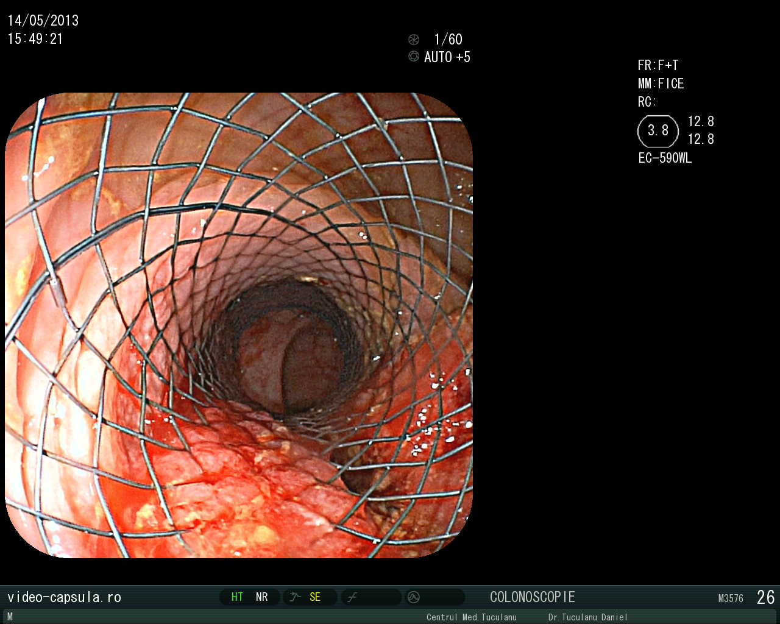The height and width of the screenshot is (624, 780).
Task: Click the Centrul Med. Tuculanu text
Action: point(472,617)
